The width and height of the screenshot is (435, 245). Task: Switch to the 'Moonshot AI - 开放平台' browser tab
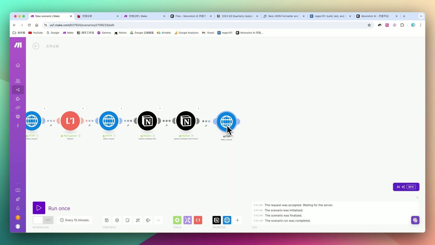[x=375, y=16]
